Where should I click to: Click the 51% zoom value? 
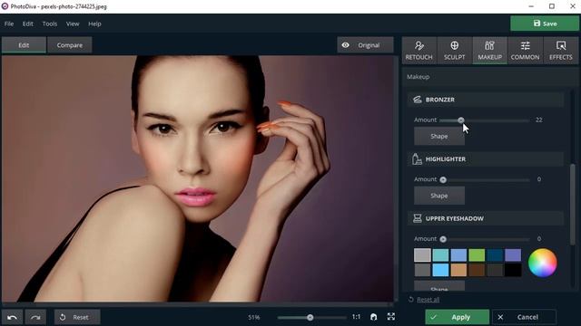click(x=254, y=317)
